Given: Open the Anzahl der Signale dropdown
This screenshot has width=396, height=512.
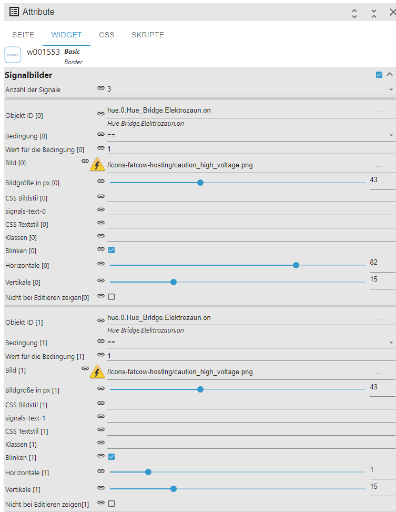Looking at the screenshot, I should point(391,89).
